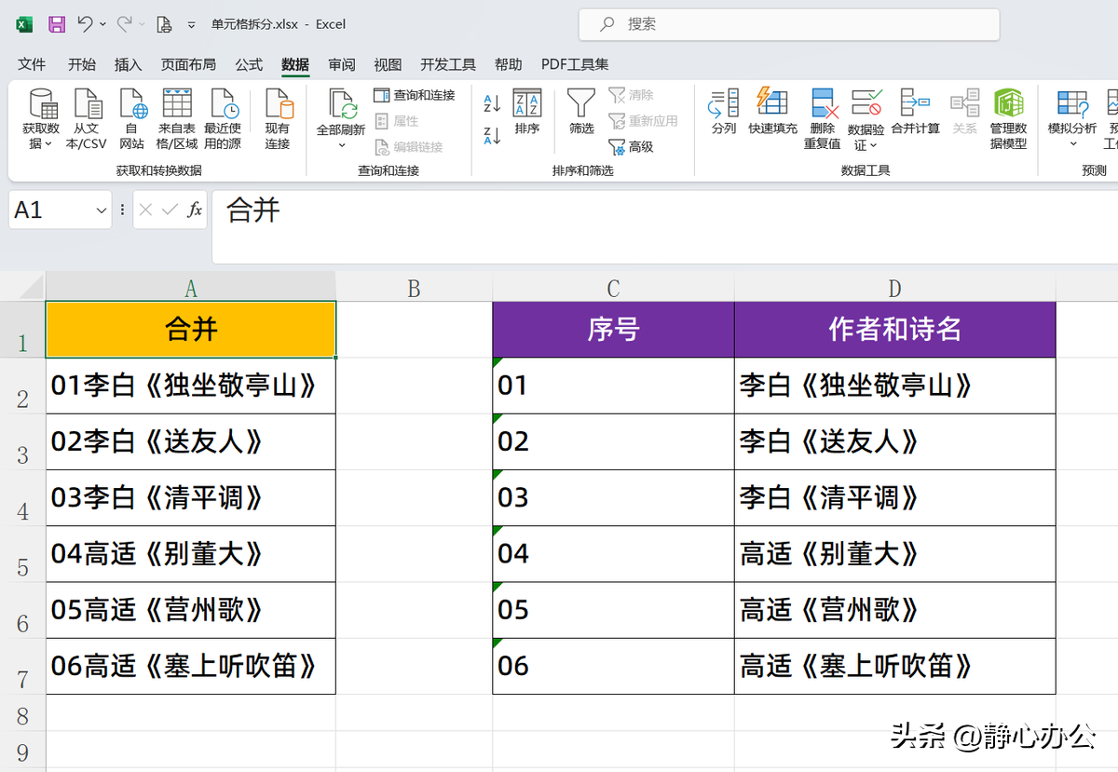
Task: Select cell 03李白《清平调》
Action: pos(191,498)
